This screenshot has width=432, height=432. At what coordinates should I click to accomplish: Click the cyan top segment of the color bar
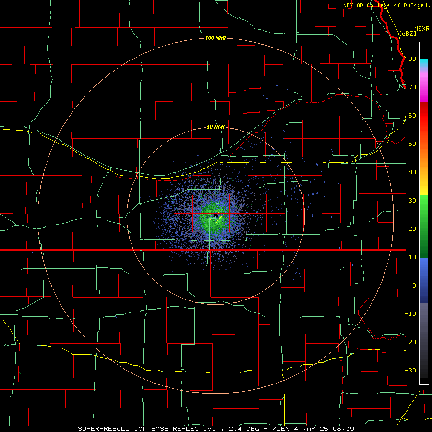click(x=424, y=62)
